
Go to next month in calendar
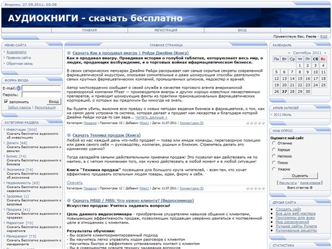(x=325, y=53)
